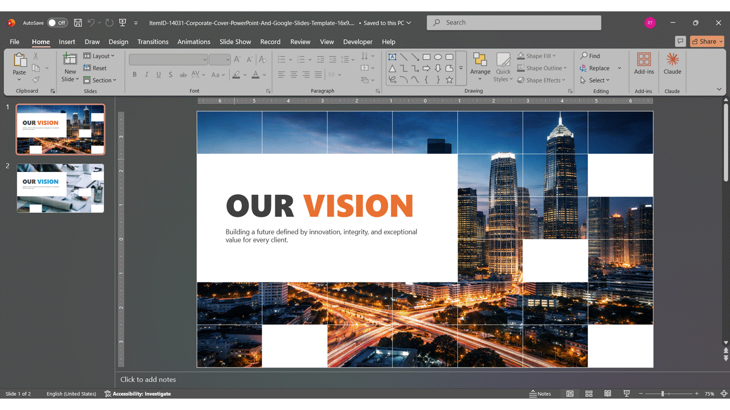
Task: Open the Comments pane icon
Action: (x=680, y=41)
